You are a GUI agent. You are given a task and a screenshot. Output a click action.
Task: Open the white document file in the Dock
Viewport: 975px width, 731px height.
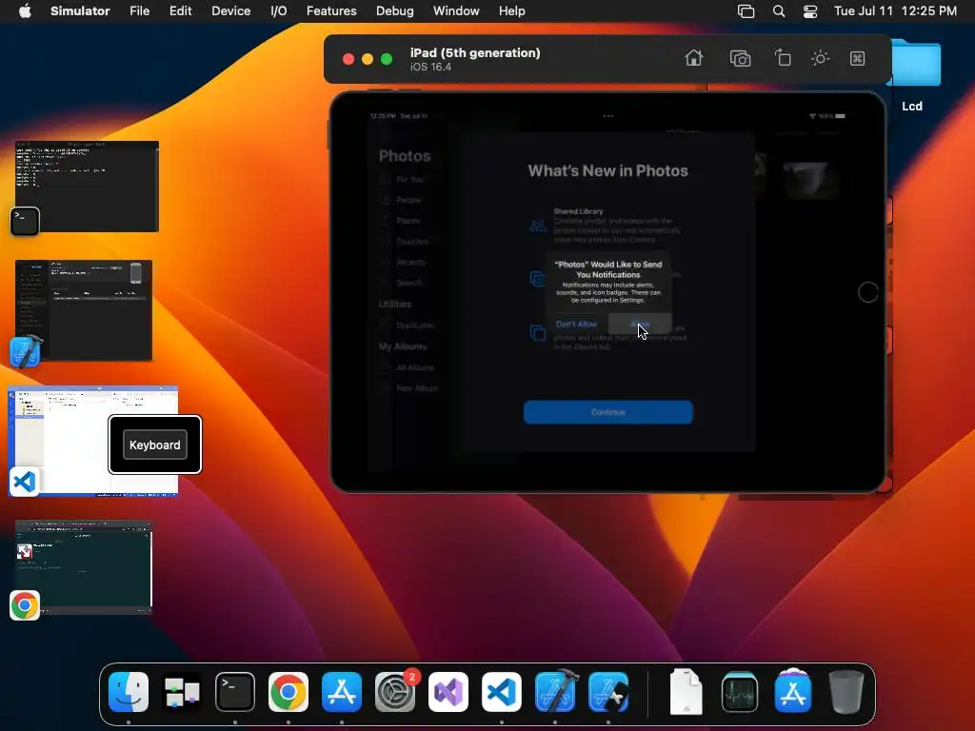click(x=686, y=692)
